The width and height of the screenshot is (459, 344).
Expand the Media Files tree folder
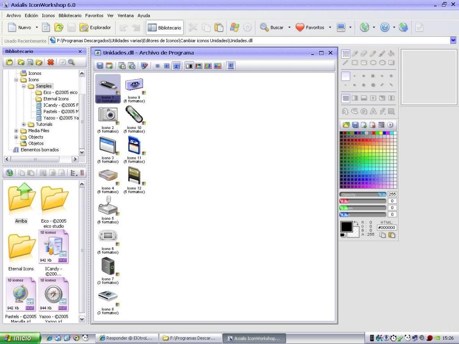(16, 131)
